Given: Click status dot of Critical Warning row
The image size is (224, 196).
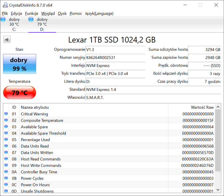Looking at the screenshot, I should point(6,114).
